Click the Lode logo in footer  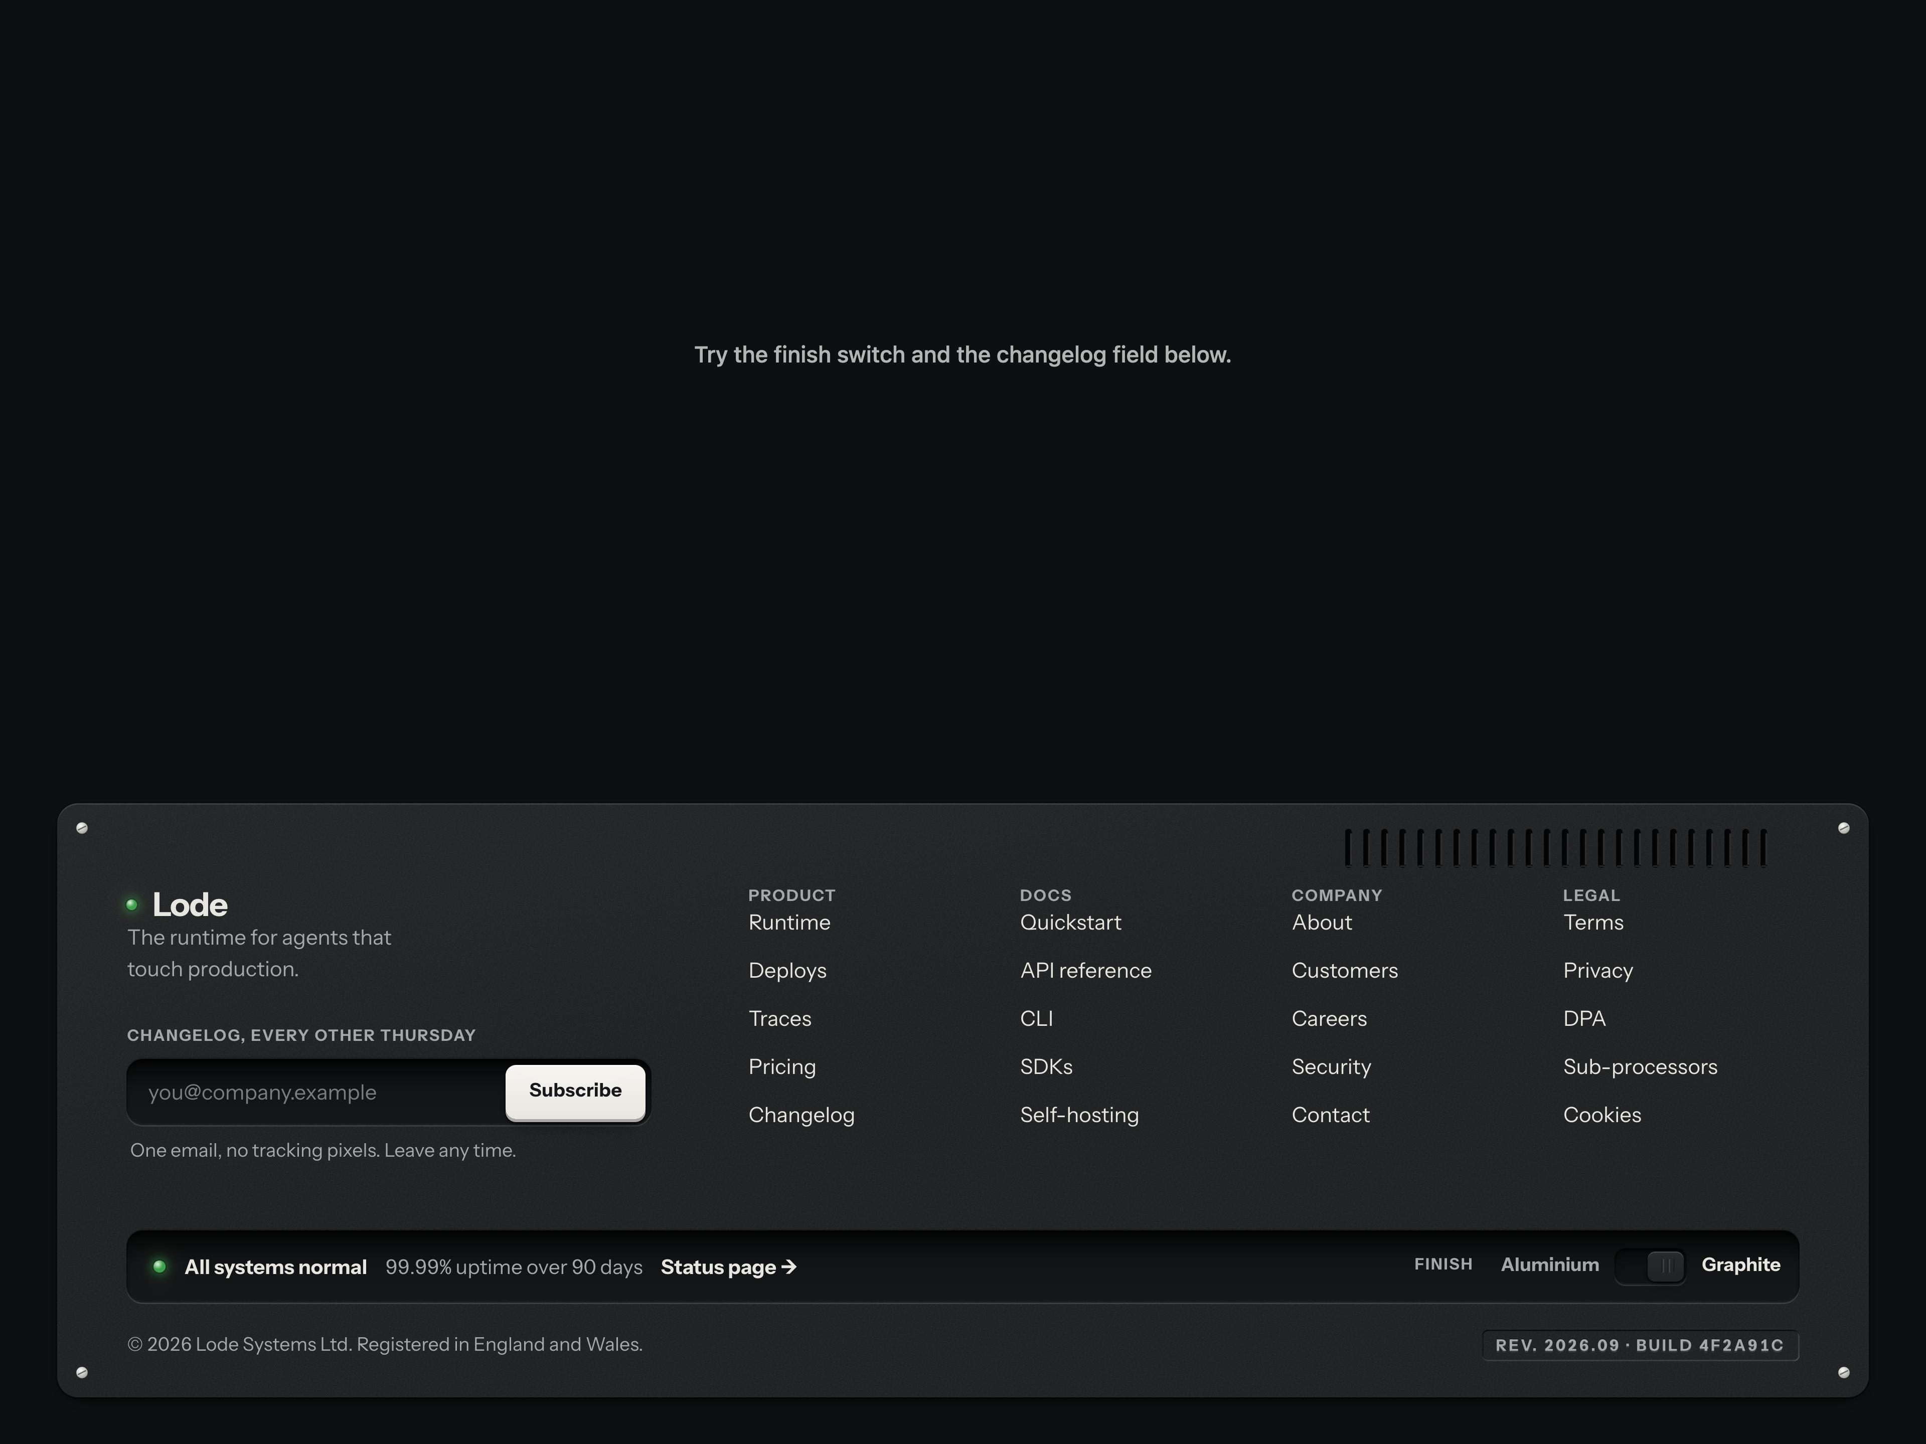178,905
